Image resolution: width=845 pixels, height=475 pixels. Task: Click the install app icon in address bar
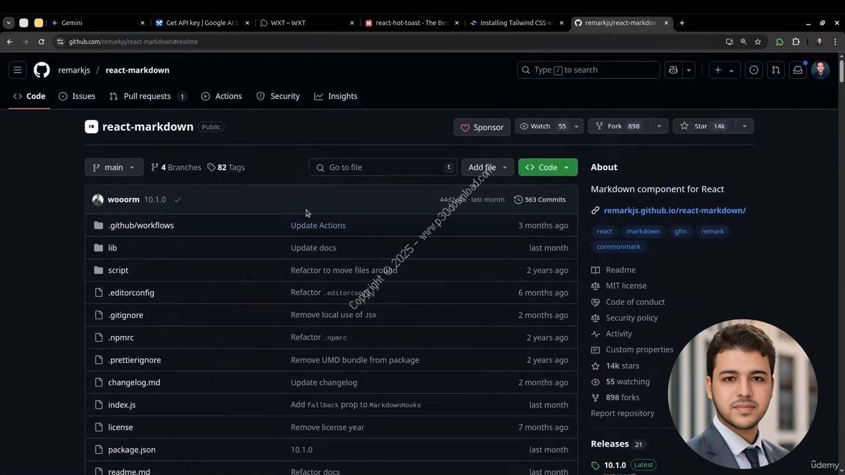(x=729, y=42)
